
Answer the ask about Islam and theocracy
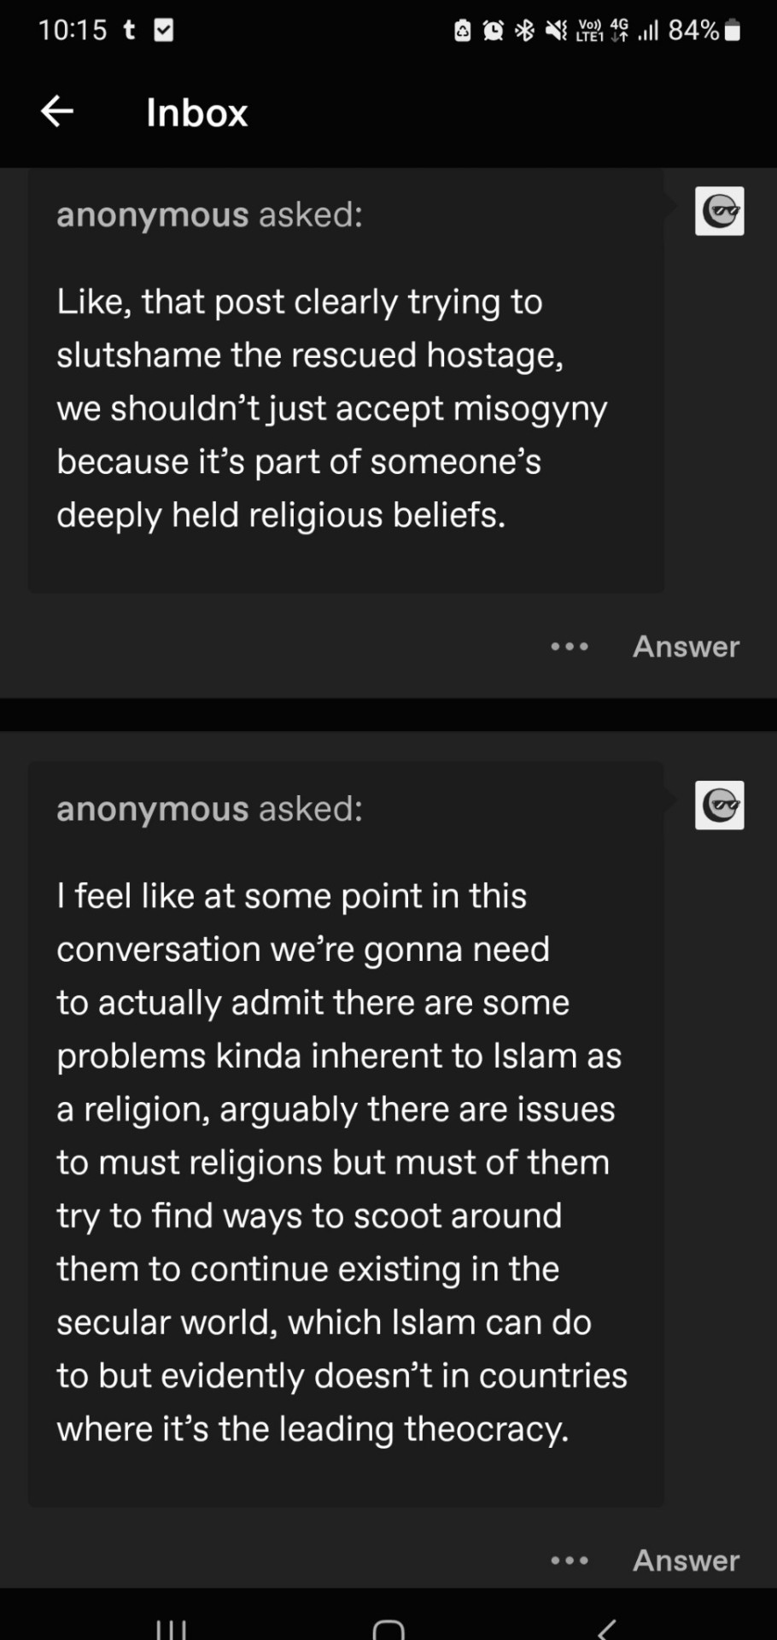point(686,1561)
